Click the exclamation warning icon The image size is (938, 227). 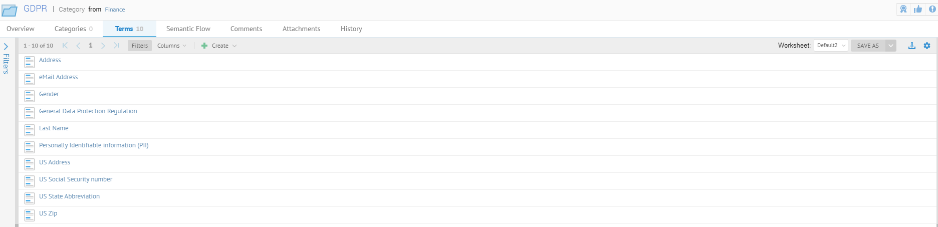932,9
